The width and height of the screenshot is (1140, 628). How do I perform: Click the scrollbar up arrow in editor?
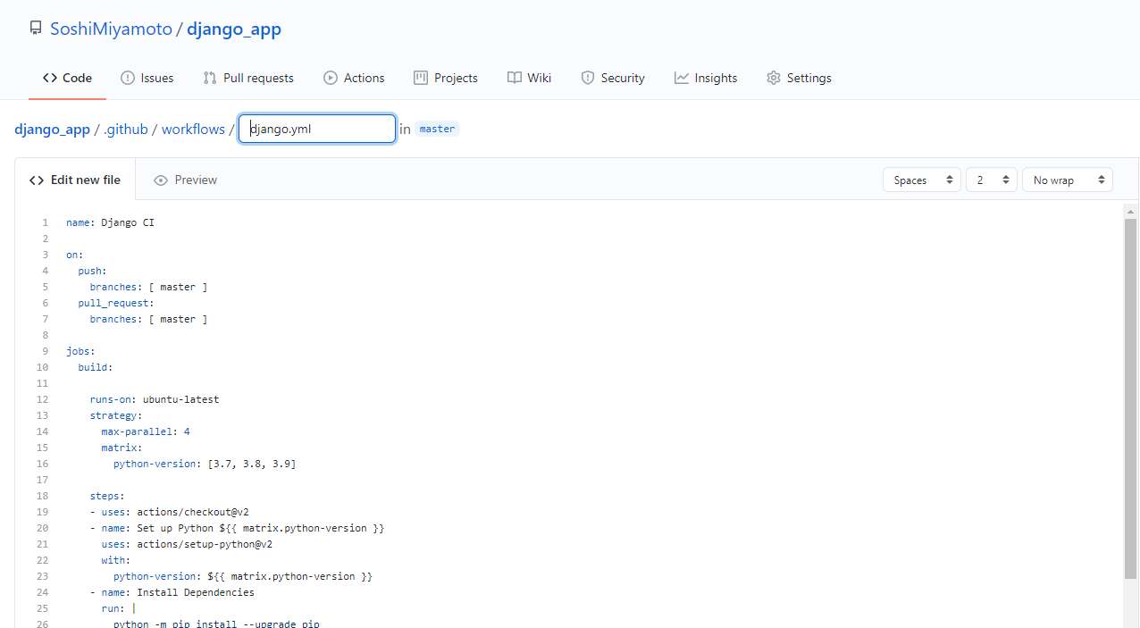[1130, 210]
